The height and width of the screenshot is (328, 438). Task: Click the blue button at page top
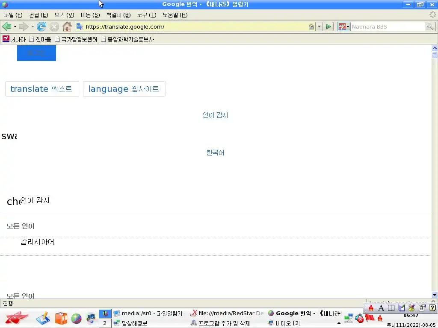[x=37, y=53]
